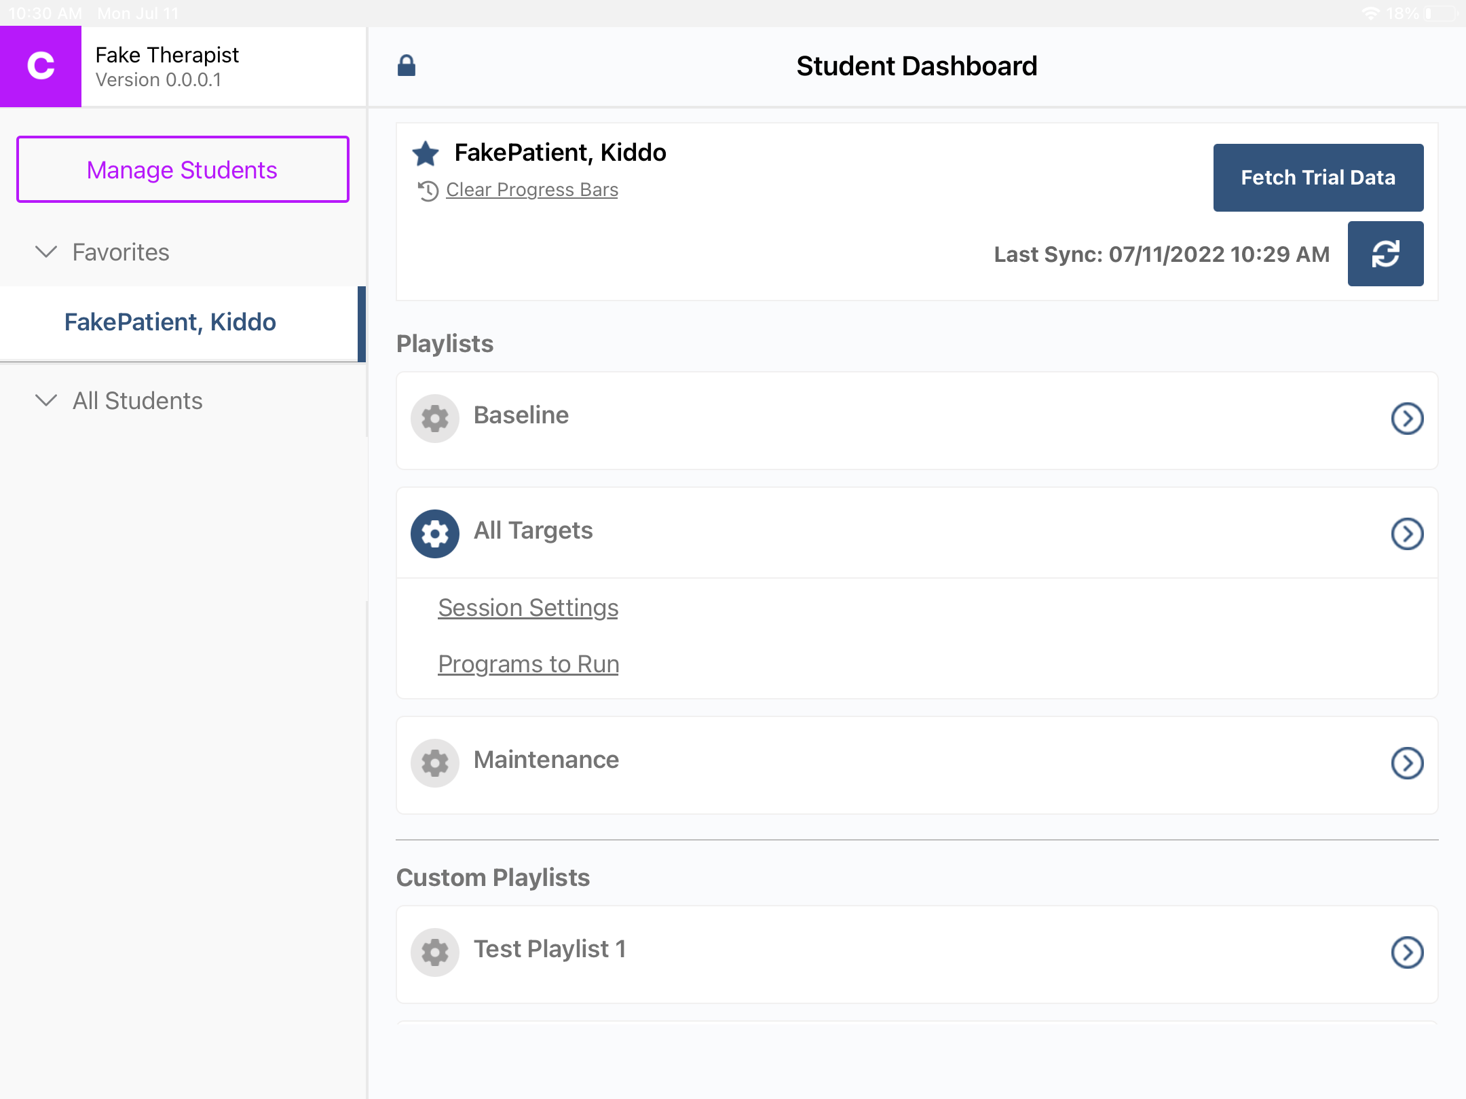Open the Baseline playlist settings gear
This screenshot has width=1466, height=1099.
[x=434, y=418]
